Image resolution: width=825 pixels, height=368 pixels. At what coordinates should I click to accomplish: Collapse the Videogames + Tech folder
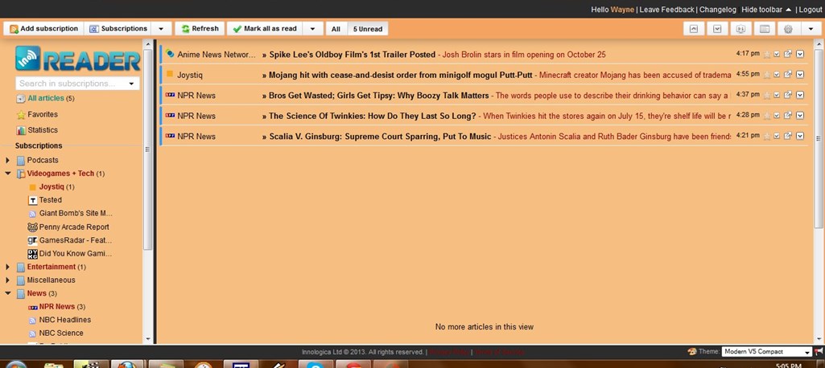pyautogui.click(x=7, y=174)
